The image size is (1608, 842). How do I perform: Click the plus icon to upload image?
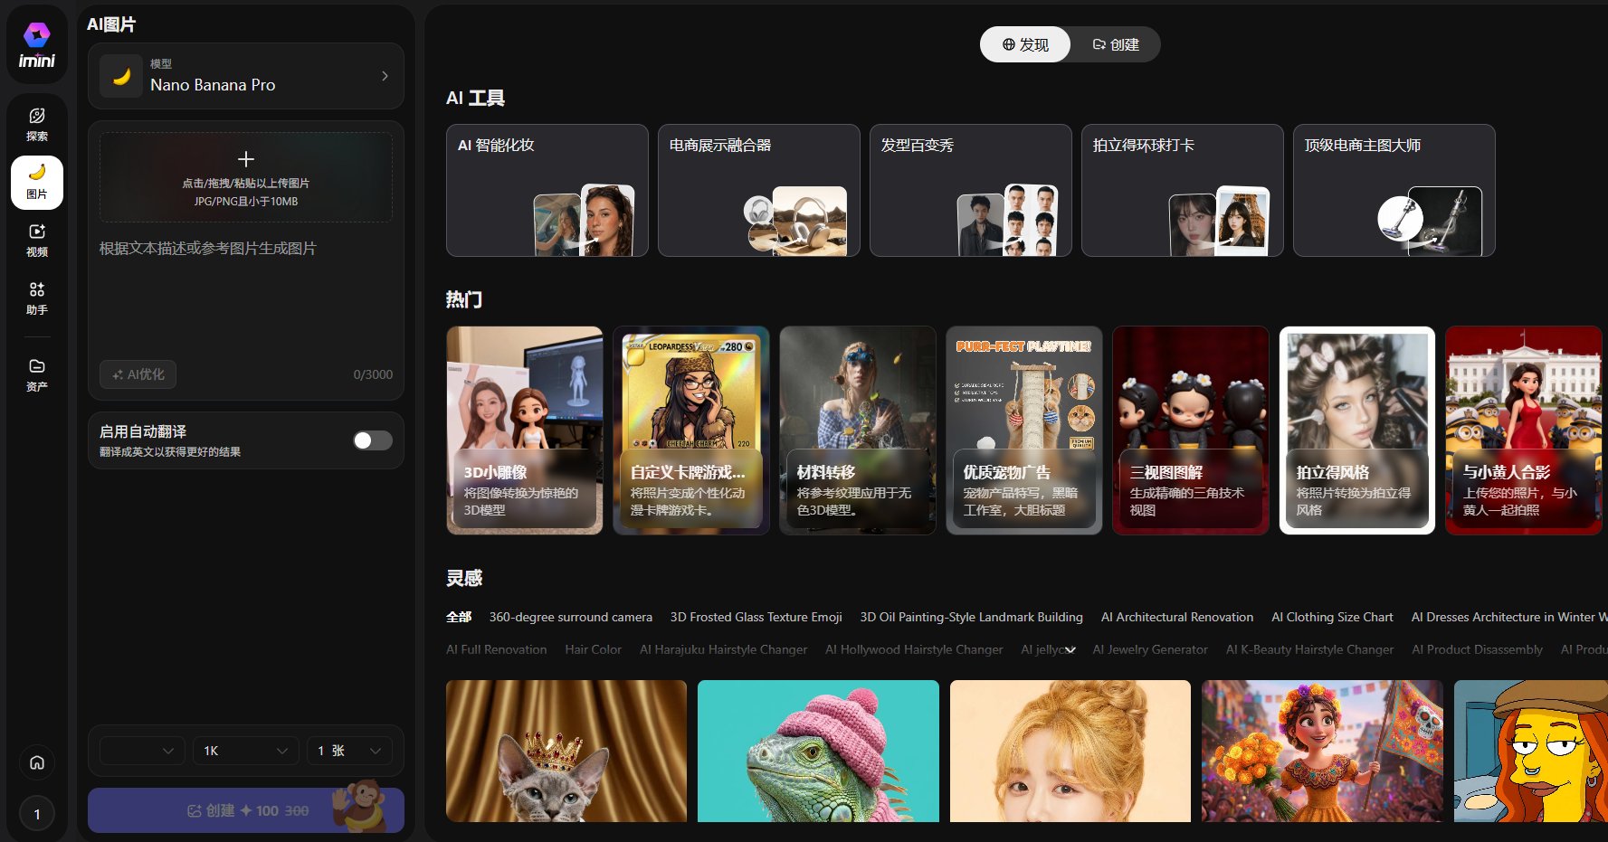coord(245,160)
